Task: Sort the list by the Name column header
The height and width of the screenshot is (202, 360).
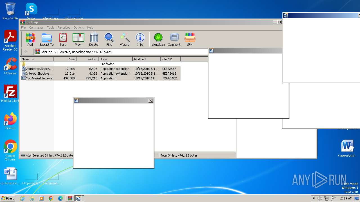Action: [37, 59]
